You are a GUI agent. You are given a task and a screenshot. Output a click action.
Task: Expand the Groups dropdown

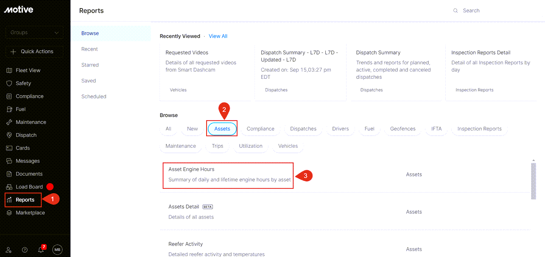pos(34,33)
